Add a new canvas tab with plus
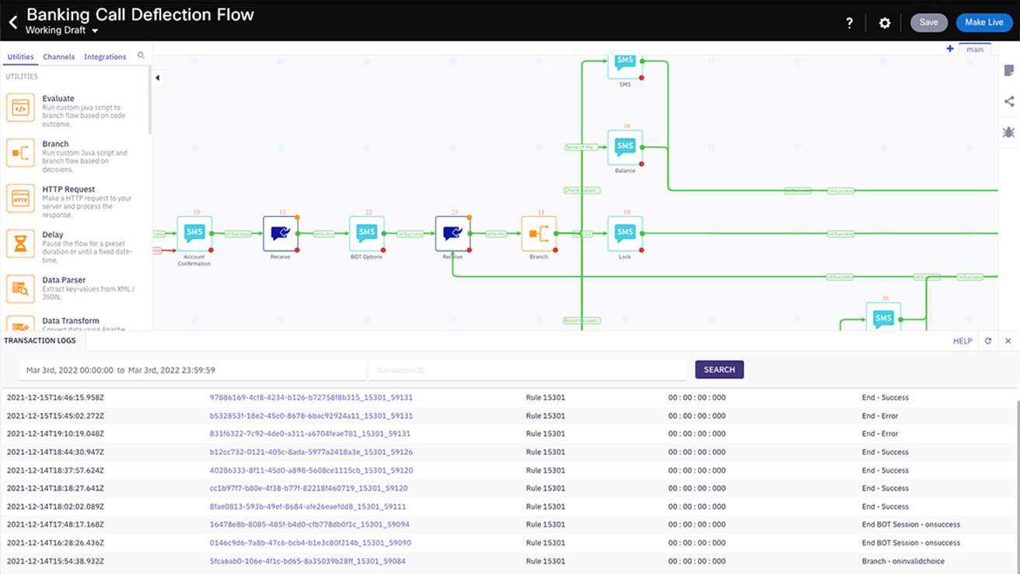Image resolution: width=1020 pixels, height=574 pixels. [x=950, y=49]
